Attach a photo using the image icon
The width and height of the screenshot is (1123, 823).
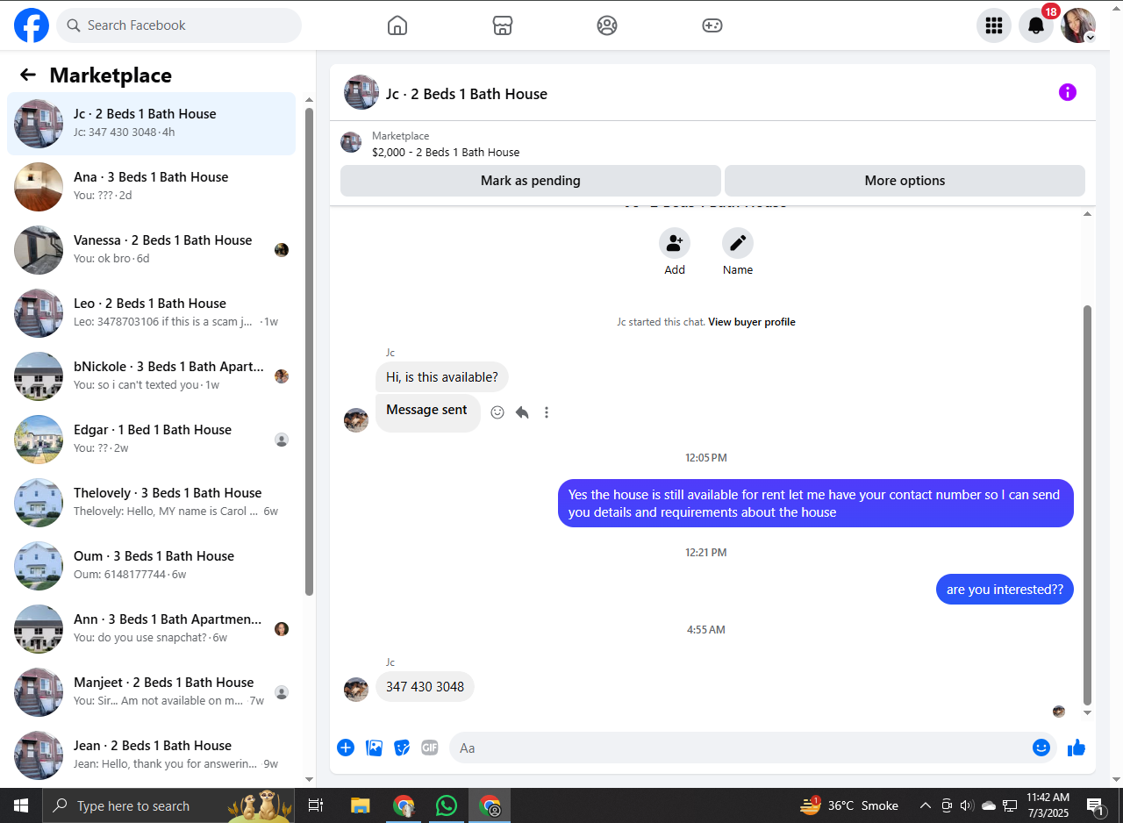point(374,748)
